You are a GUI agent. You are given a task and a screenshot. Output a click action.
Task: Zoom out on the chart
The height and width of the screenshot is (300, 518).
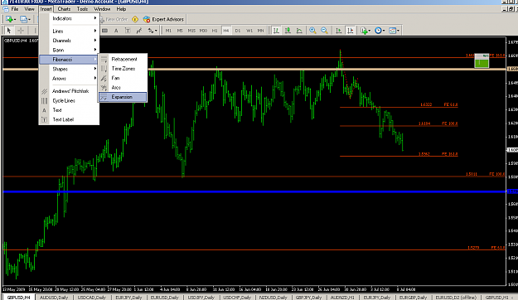click(x=324, y=31)
